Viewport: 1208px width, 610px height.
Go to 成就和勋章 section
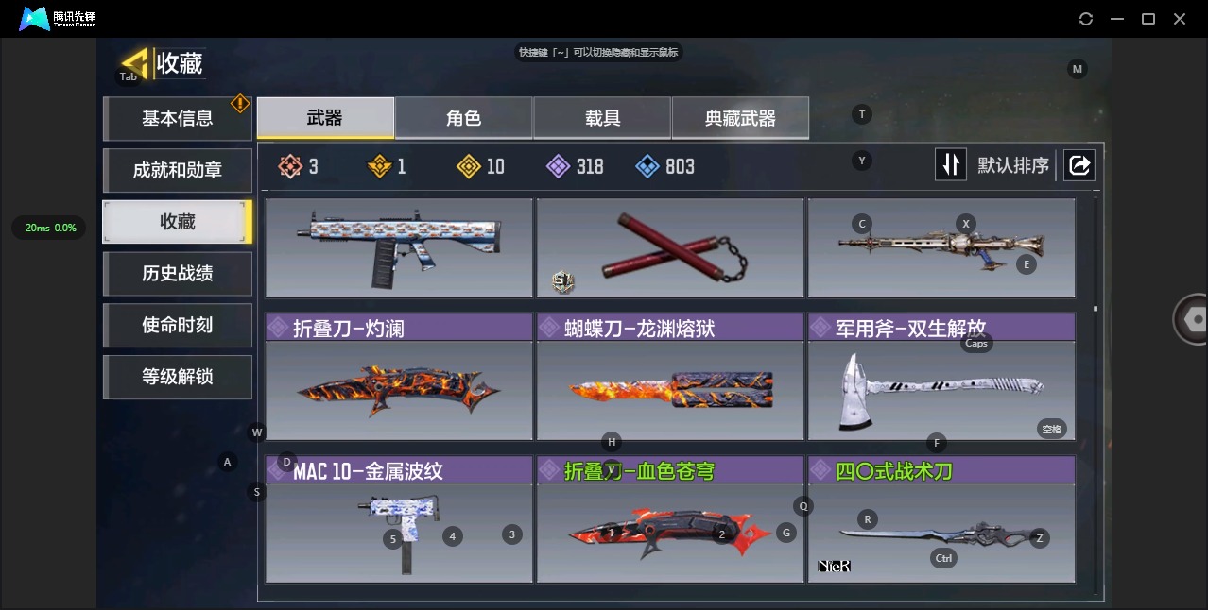[178, 170]
